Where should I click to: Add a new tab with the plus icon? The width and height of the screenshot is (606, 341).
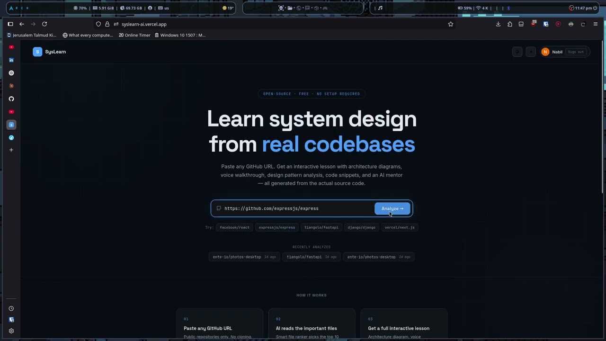tap(11, 150)
